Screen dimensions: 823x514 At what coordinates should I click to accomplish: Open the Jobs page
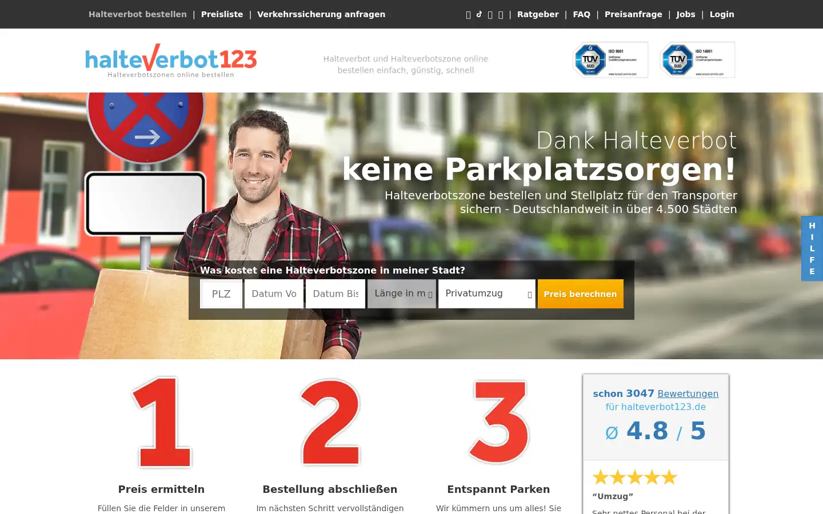[x=686, y=14]
